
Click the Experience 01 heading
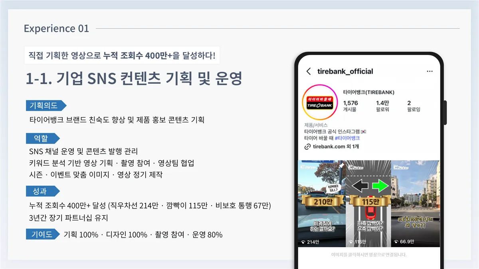point(56,29)
